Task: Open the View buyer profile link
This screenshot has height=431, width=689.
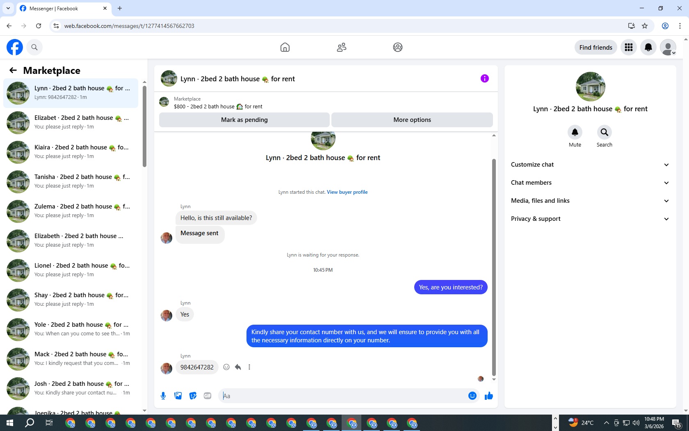Action: tap(347, 192)
